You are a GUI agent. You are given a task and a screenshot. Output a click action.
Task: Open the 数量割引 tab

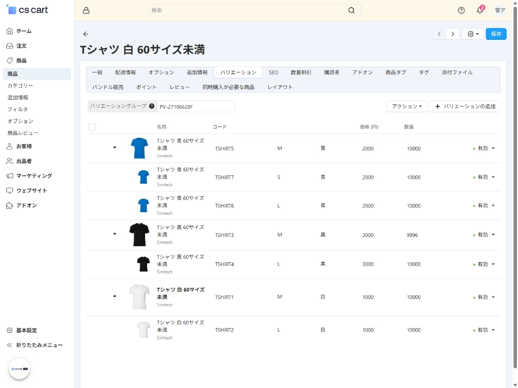[x=301, y=72]
